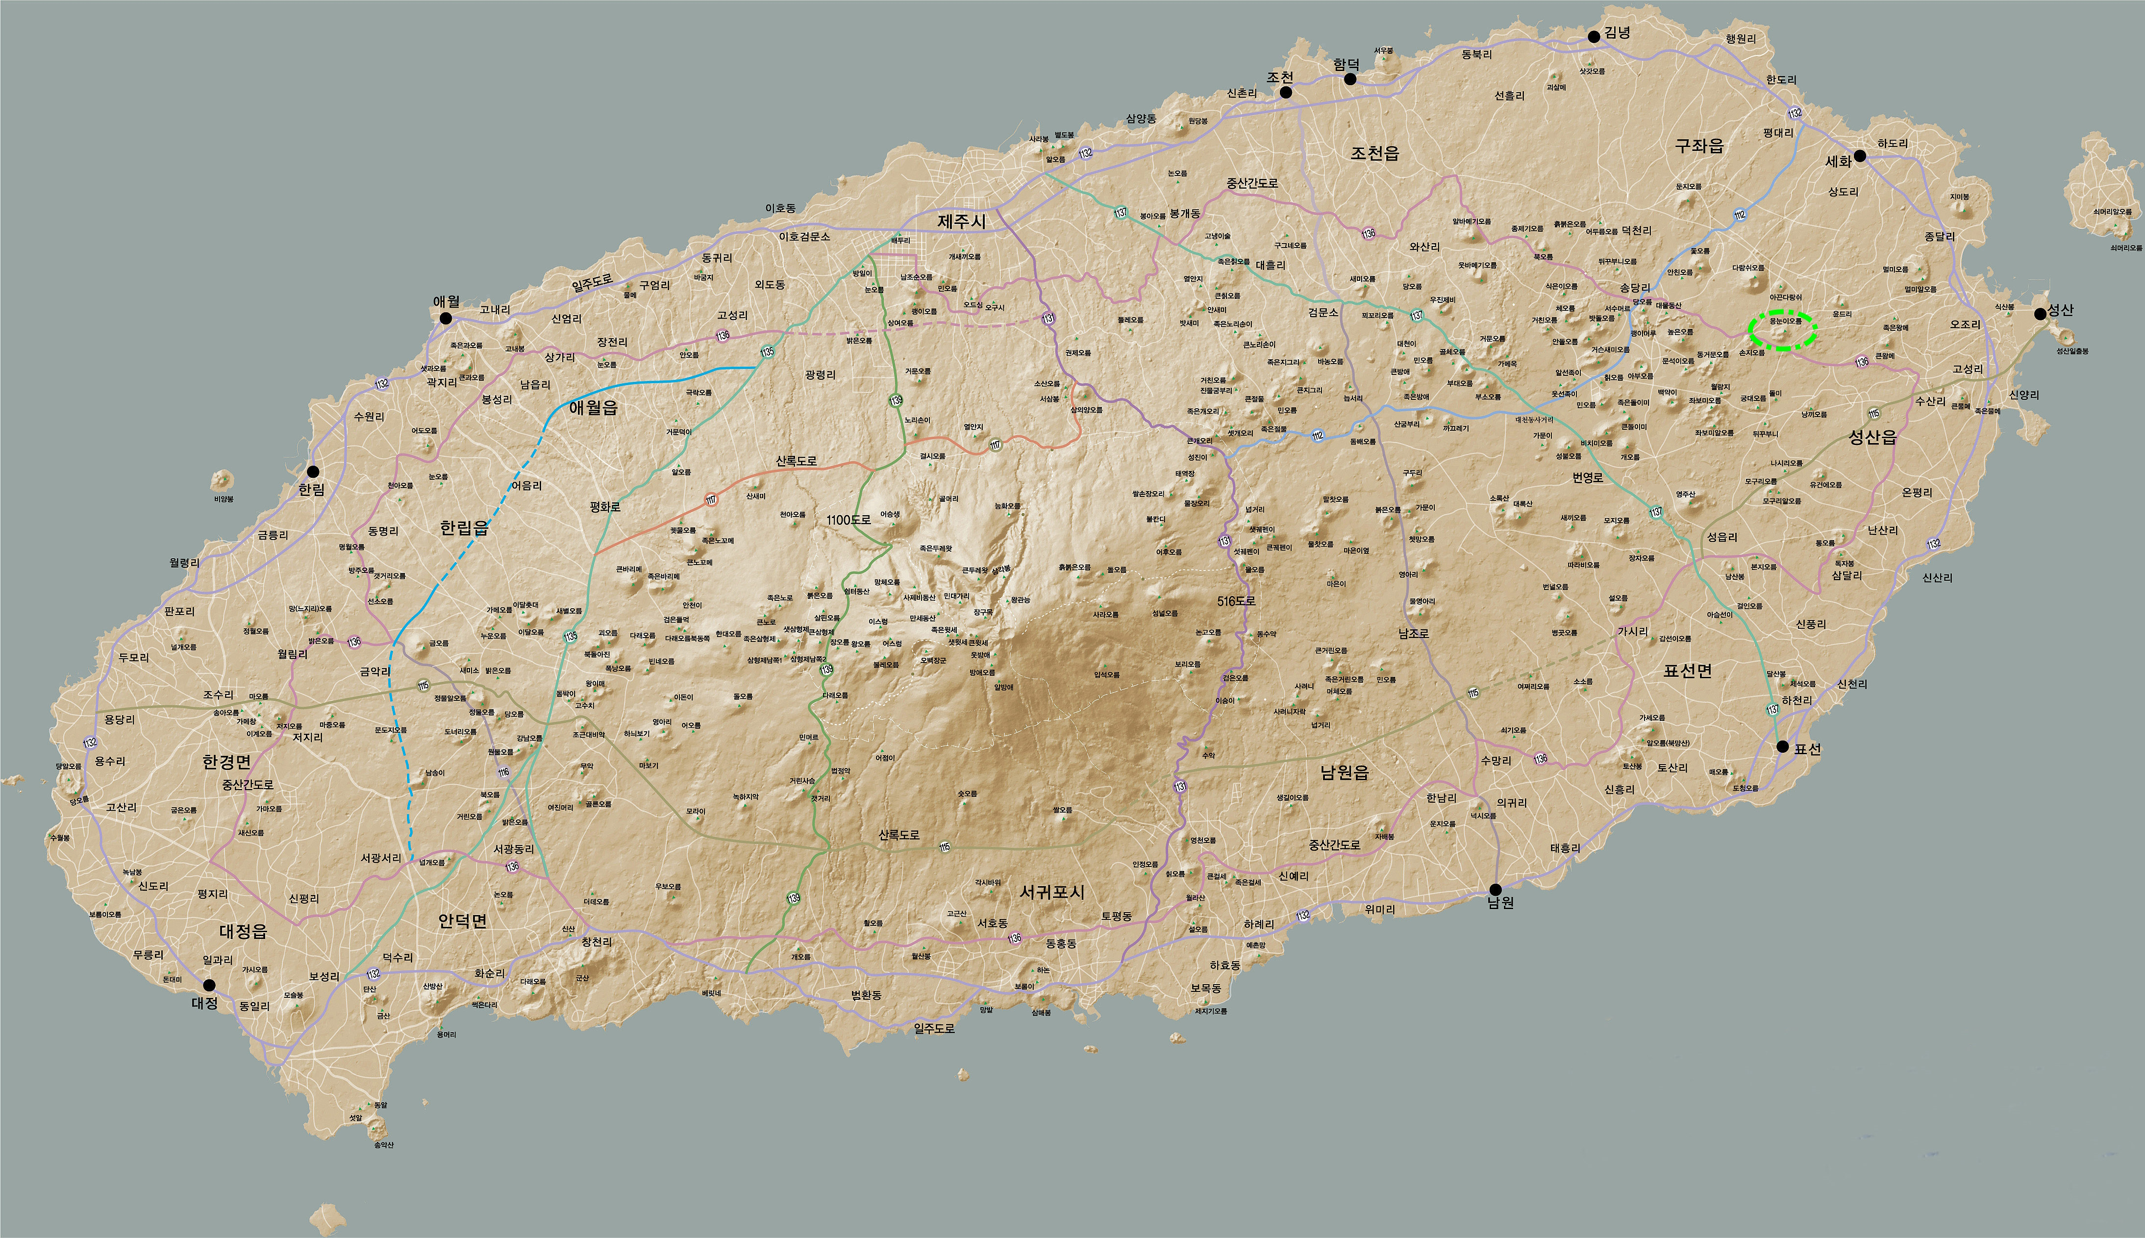This screenshot has width=2145, height=1238.
Task: Select the 서귀포시 city label
Action: (1052, 892)
